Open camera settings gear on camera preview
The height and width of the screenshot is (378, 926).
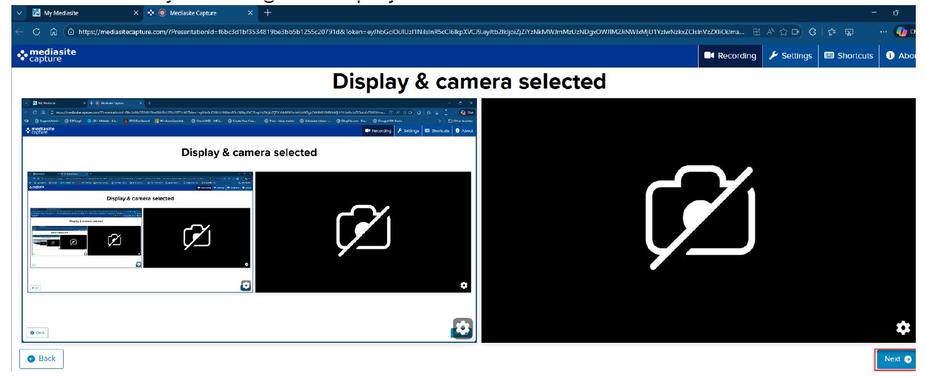pyautogui.click(x=903, y=327)
